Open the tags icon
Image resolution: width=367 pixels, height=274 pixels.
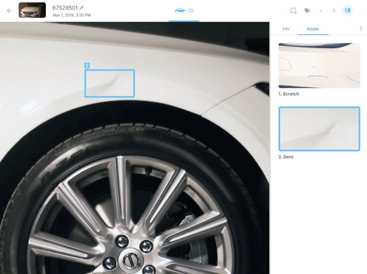click(307, 11)
